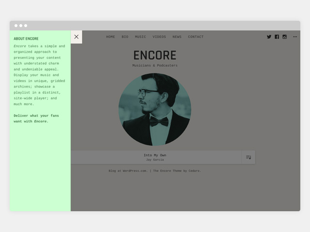Click the 'Jay Garcia' artist name
310x232 pixels.
pos(155,160)
